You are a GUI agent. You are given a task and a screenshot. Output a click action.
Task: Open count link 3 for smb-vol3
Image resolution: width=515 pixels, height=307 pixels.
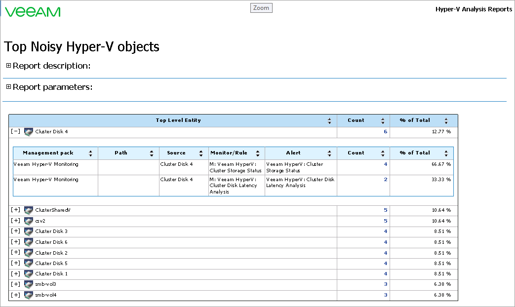(x=386, y=284)
